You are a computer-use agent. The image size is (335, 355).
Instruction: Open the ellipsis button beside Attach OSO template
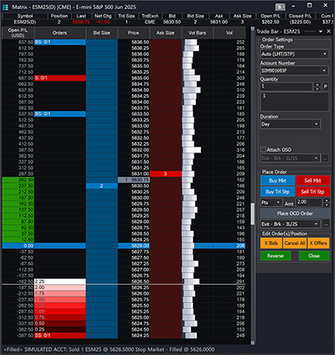tap(325, 158)
